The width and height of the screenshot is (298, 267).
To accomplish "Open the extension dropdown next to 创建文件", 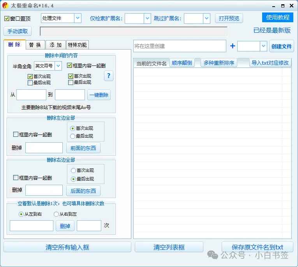I will 263,46.
